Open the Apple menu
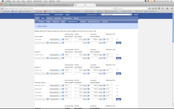This screenshot has height=109, width=174. [3, 1]
